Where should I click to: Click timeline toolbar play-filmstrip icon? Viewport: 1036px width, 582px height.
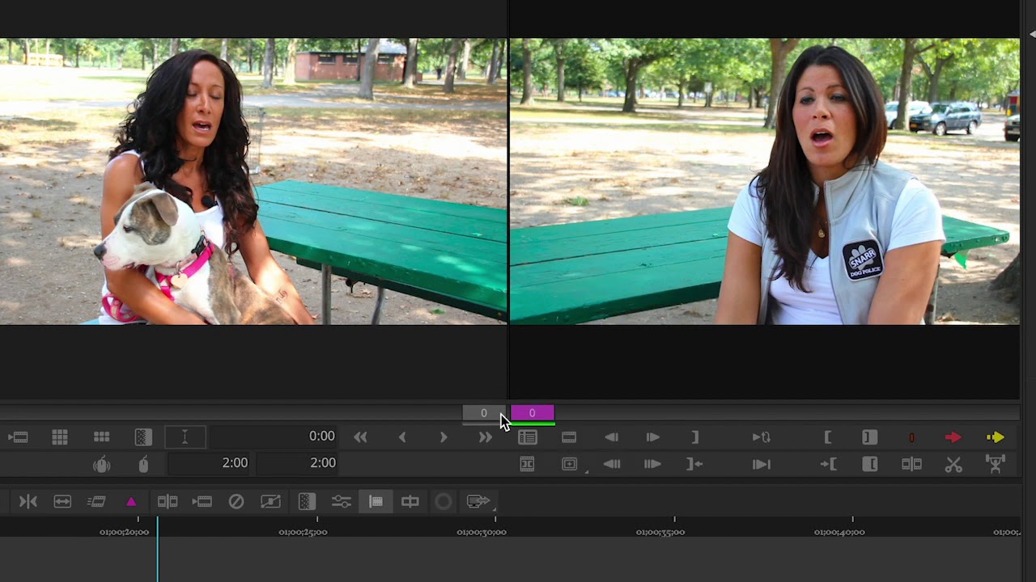coord(202,502)
